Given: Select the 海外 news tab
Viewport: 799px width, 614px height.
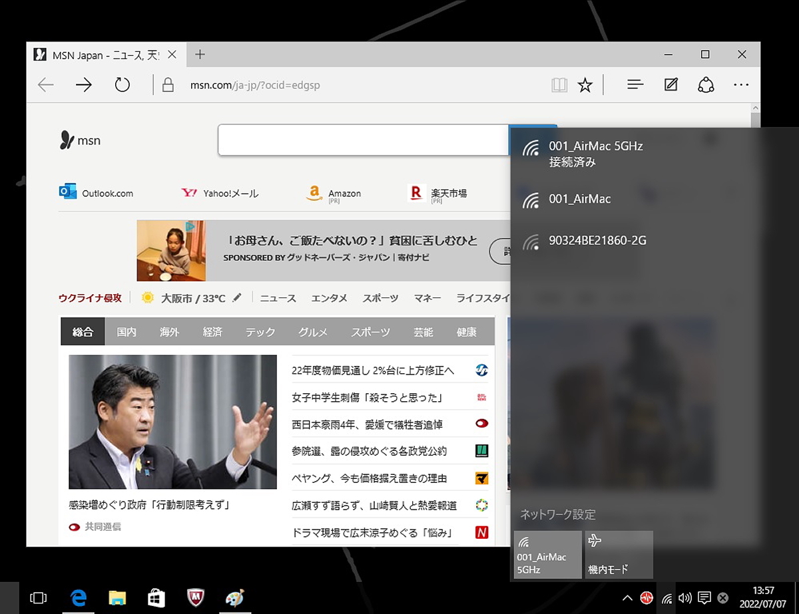Looking at the screenshot, I should tap(170, 331).
